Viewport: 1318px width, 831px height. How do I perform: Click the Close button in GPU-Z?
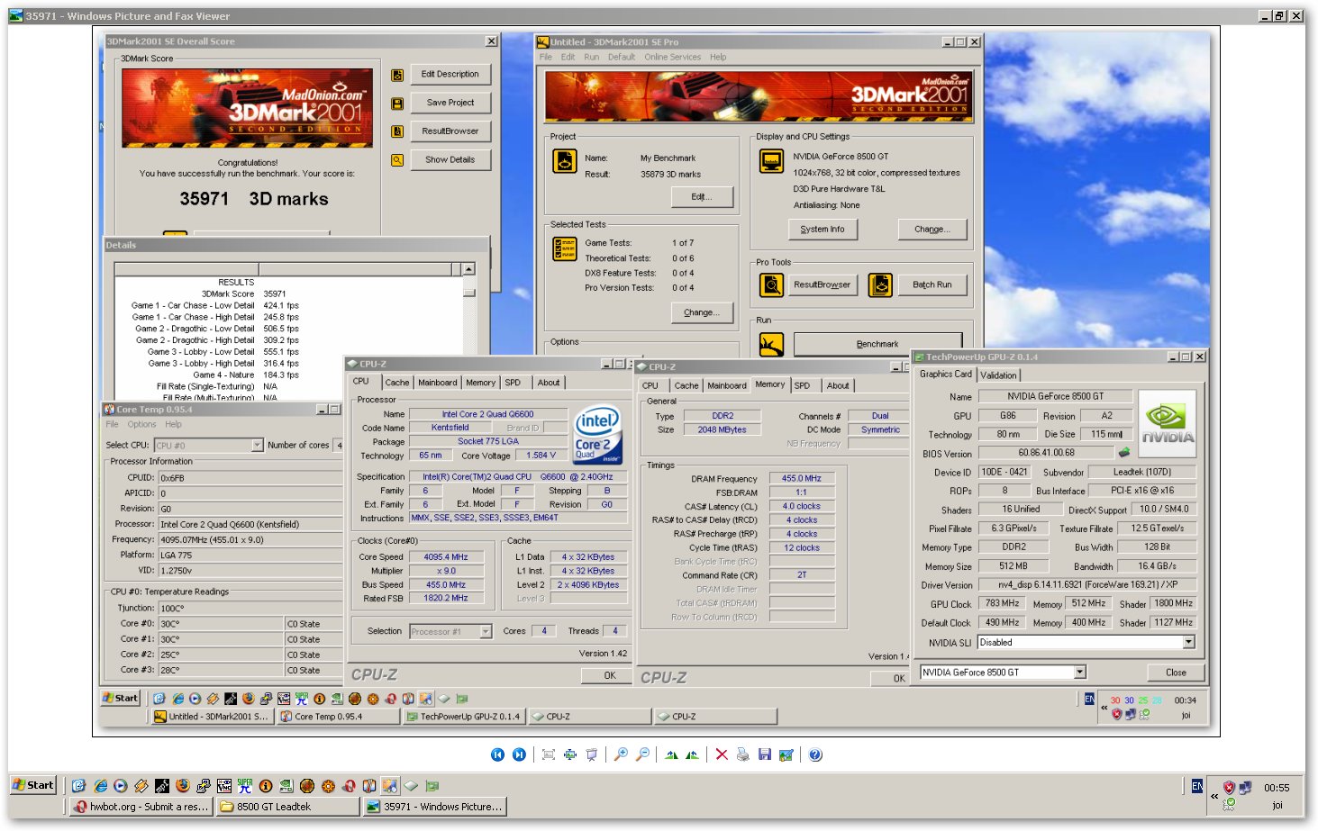click(1176, 672)
